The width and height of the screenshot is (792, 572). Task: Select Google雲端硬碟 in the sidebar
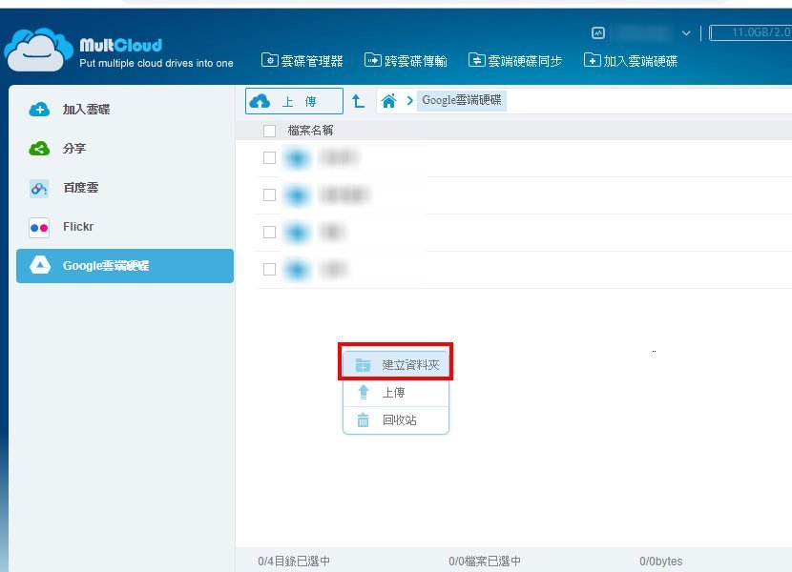pyautogui.click(x=125, y=266)
